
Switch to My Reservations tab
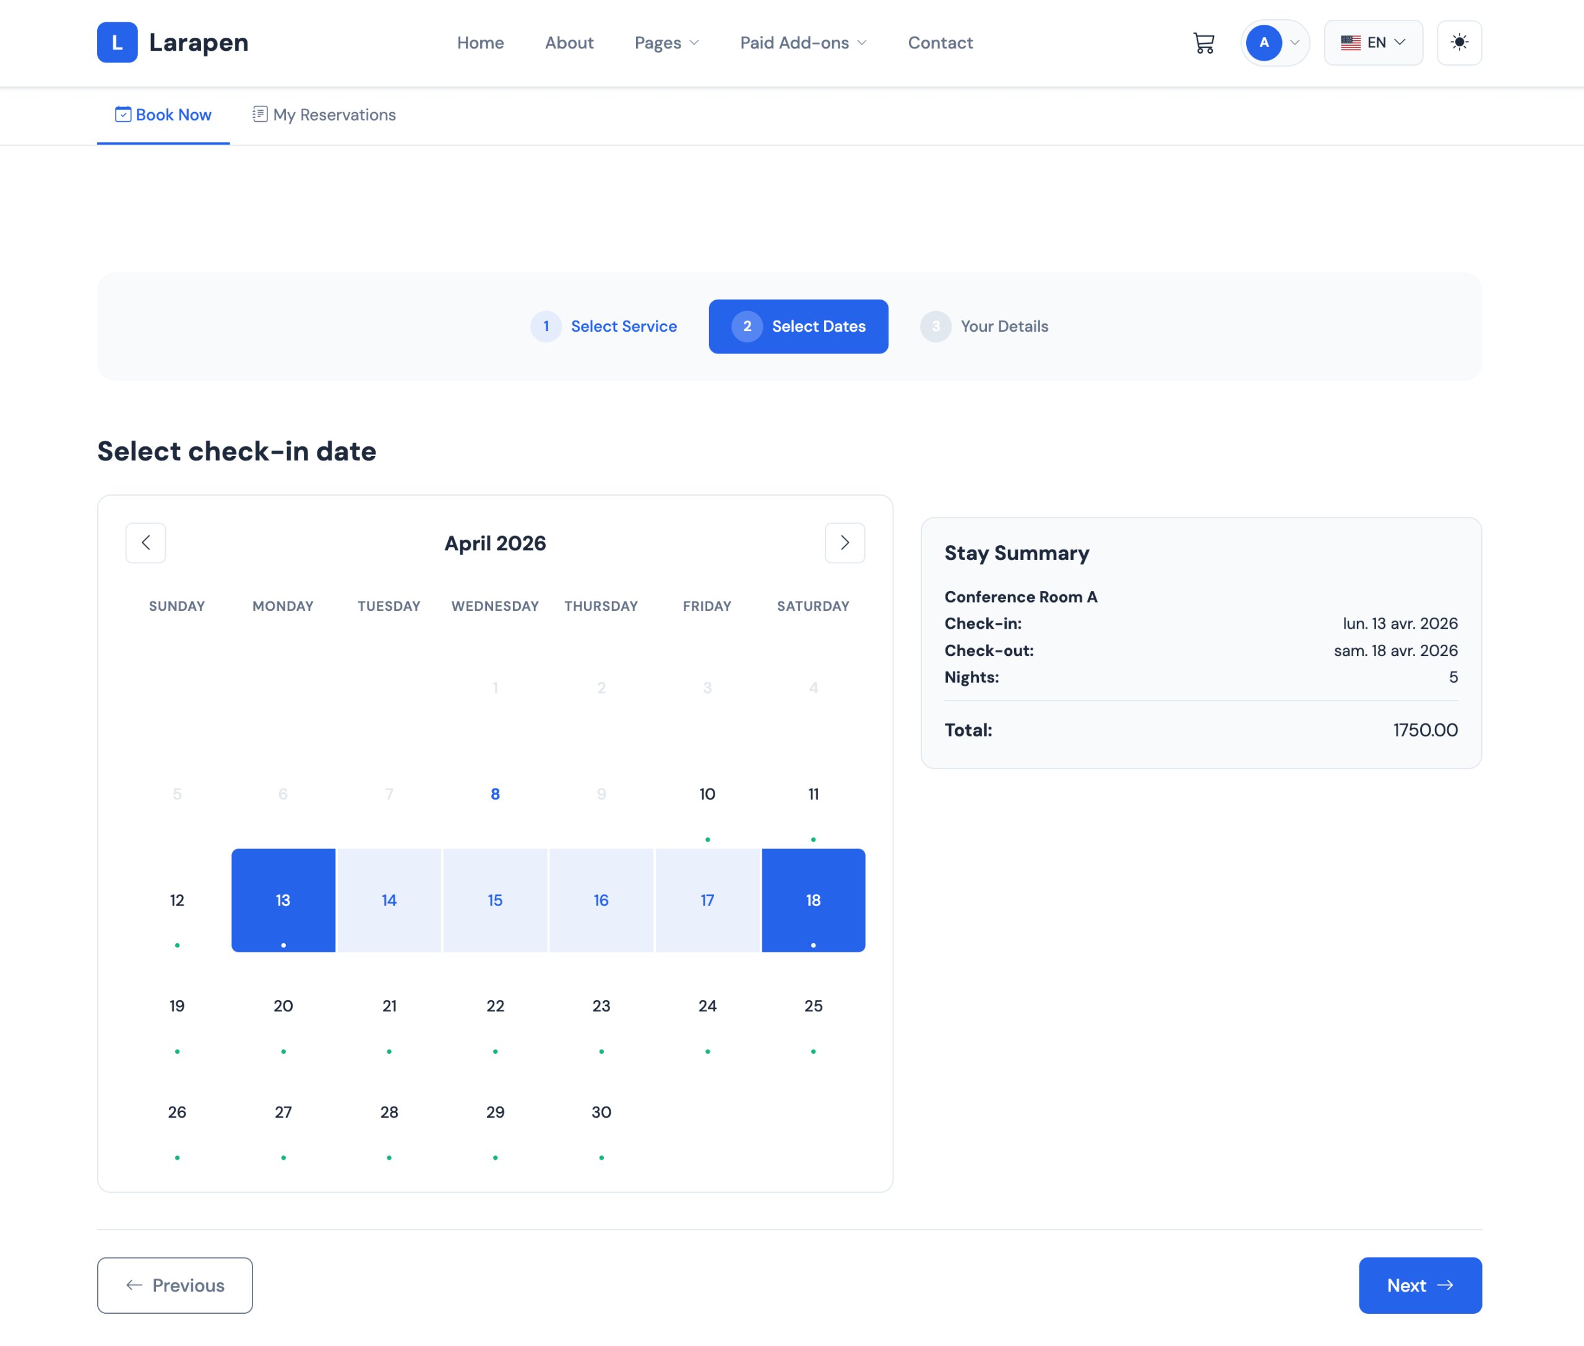coord(324,115)
